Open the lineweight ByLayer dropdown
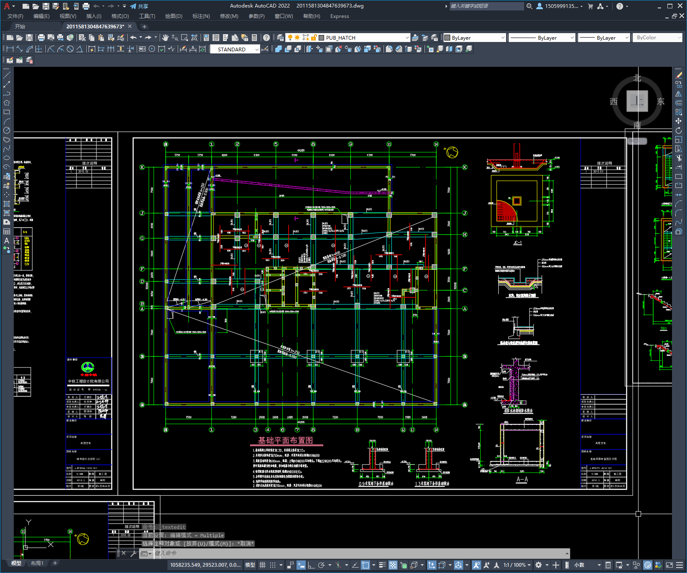687x573 pixels. point(604,38)
